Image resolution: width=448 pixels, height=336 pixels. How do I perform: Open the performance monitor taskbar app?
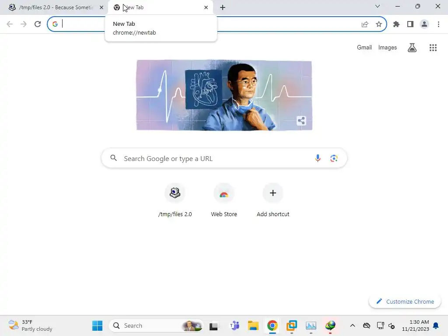click(311, 325)
